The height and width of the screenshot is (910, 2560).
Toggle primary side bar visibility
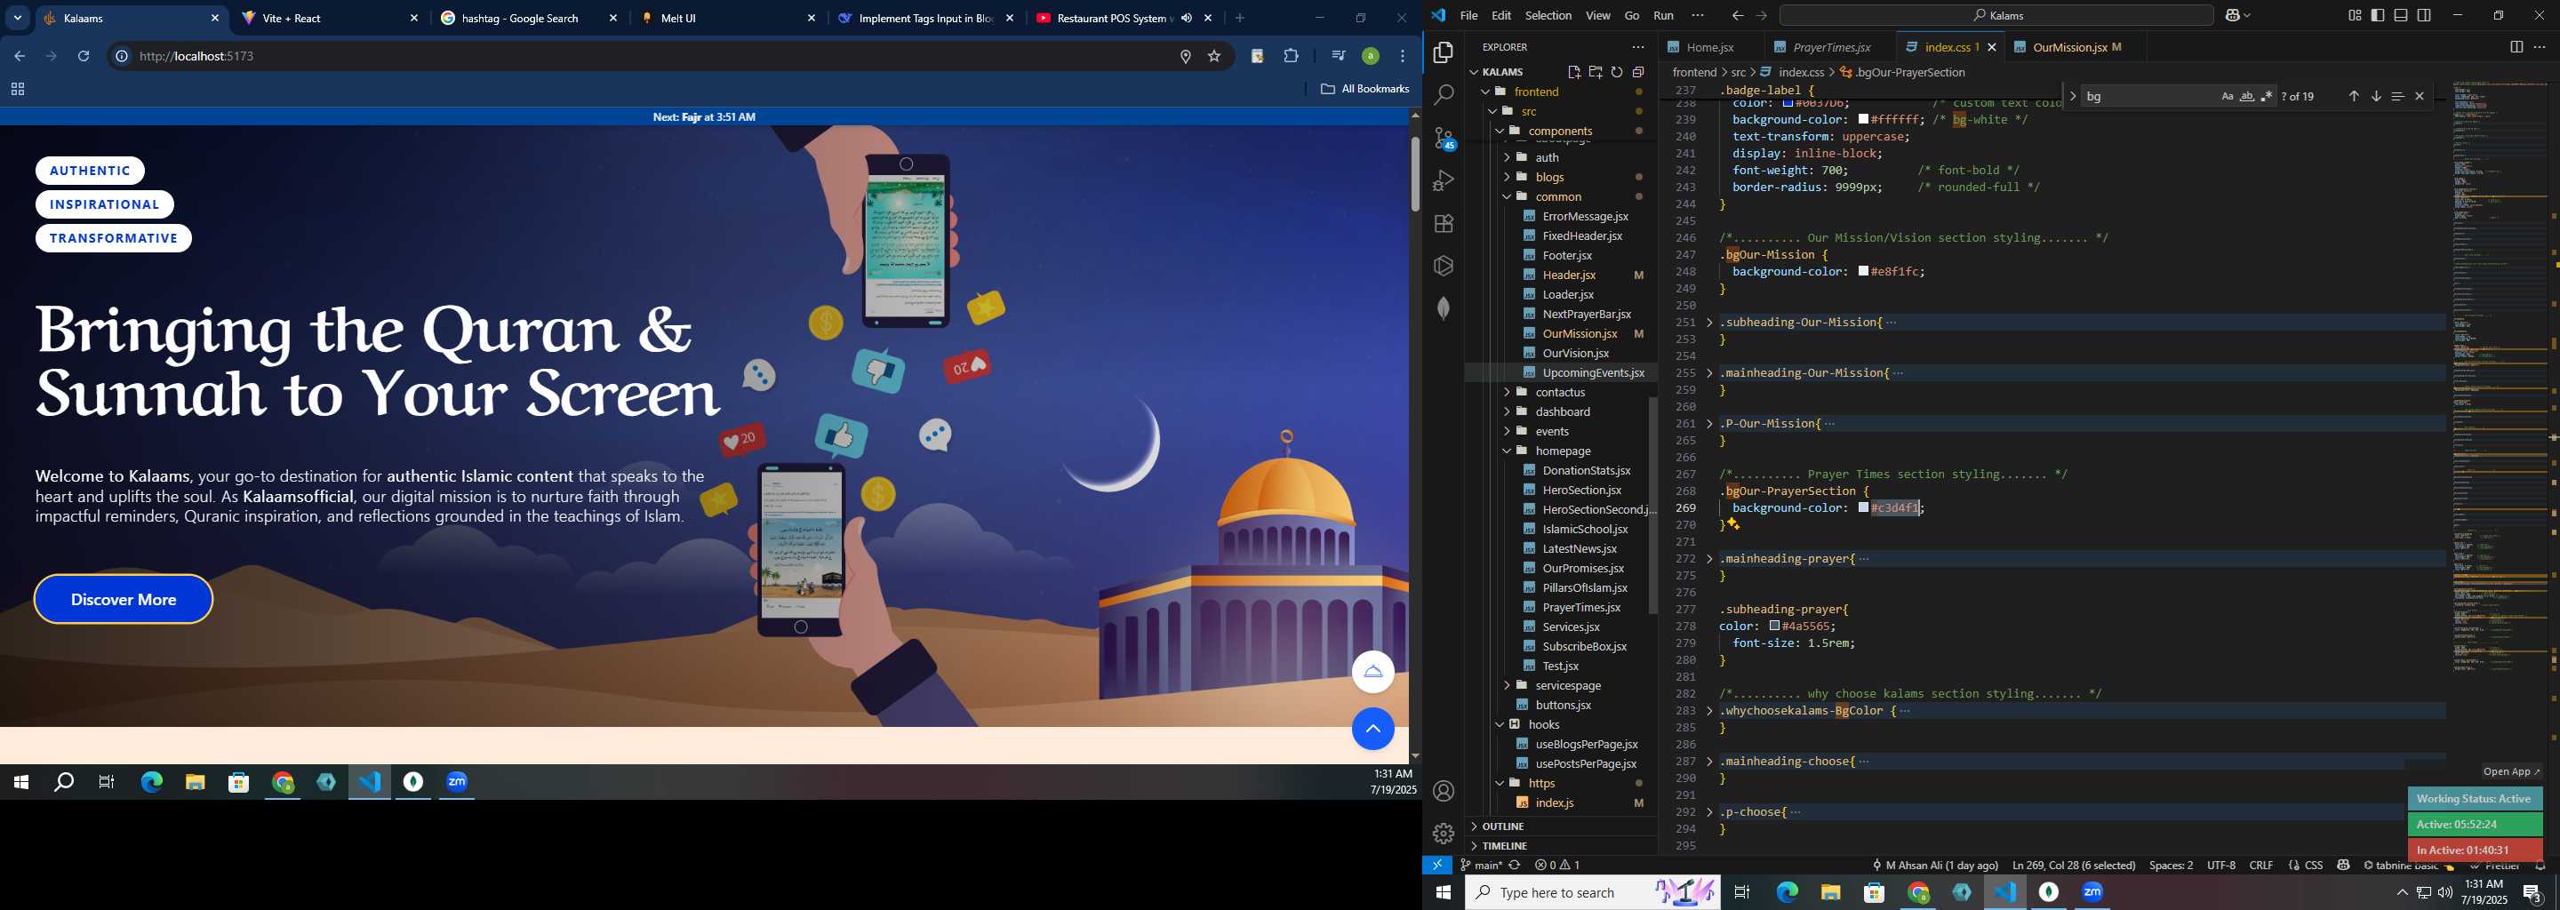[2377, 16]
